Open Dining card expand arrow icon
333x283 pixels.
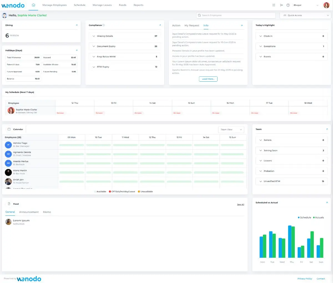pyautogui.click(x=77, y=25)
